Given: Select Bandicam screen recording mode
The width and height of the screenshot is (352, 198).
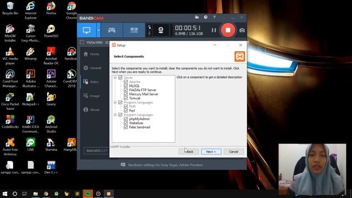Looking at the screenshot, I should 87,30.
